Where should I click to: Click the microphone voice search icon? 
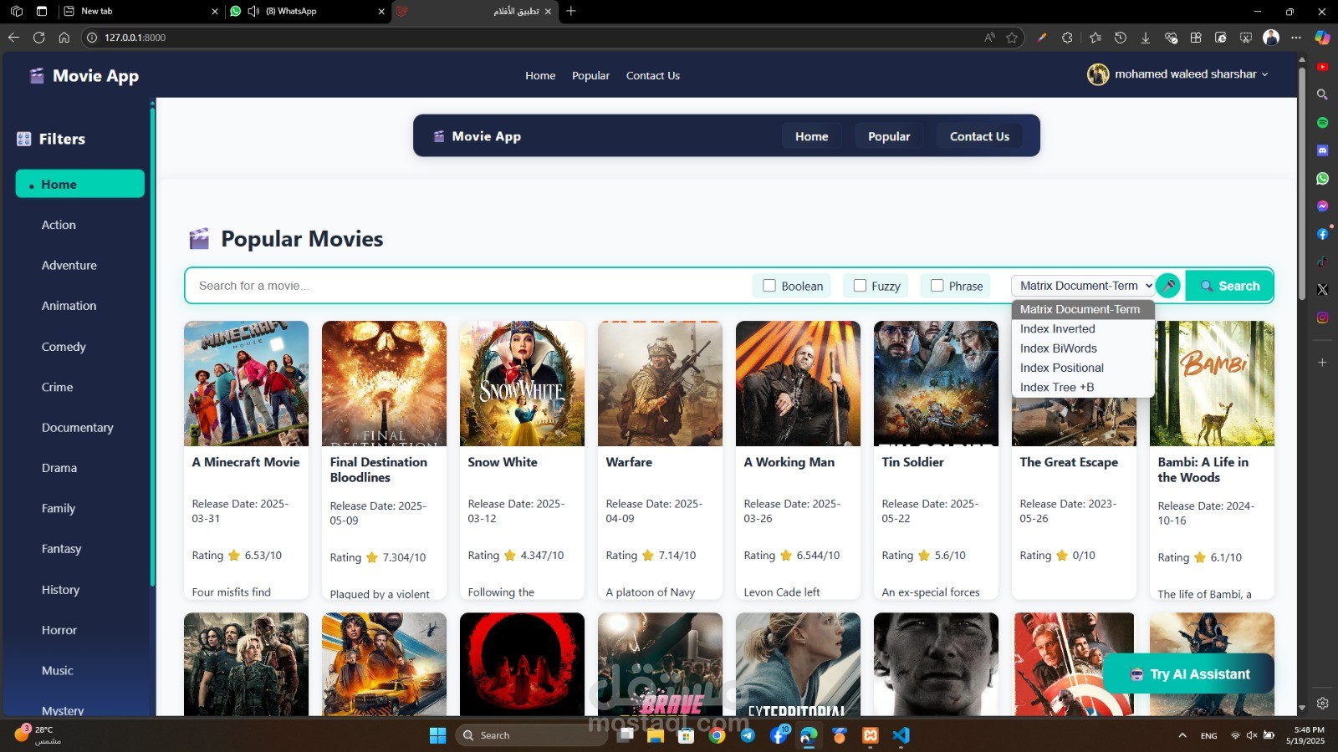click(x=1168, y=286)
